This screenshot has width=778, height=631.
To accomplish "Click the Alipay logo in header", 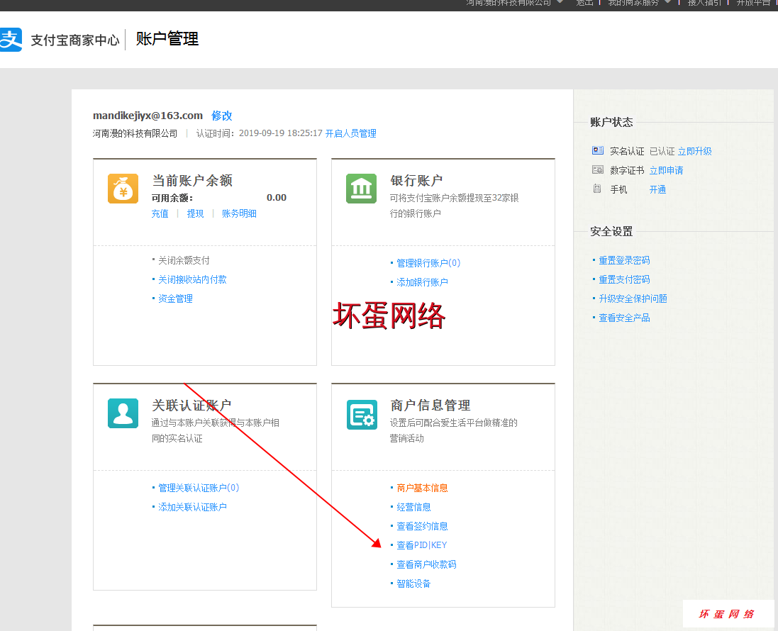I will 11,40.
